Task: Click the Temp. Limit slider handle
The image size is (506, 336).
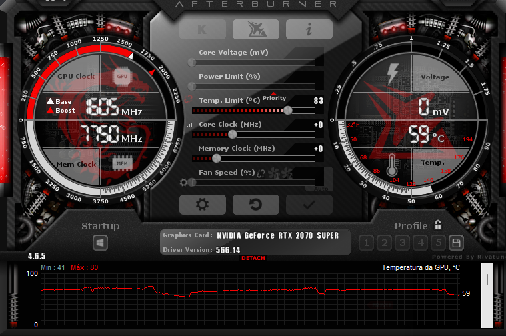Action: click(x=288, y=111)
